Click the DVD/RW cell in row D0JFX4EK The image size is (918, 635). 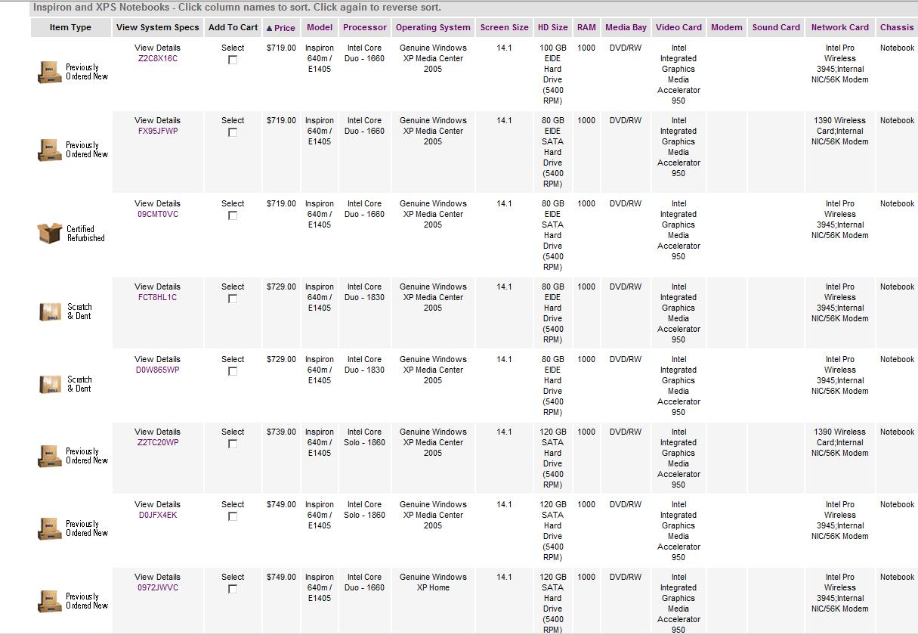pyautogui.click(x=626, y=504)
